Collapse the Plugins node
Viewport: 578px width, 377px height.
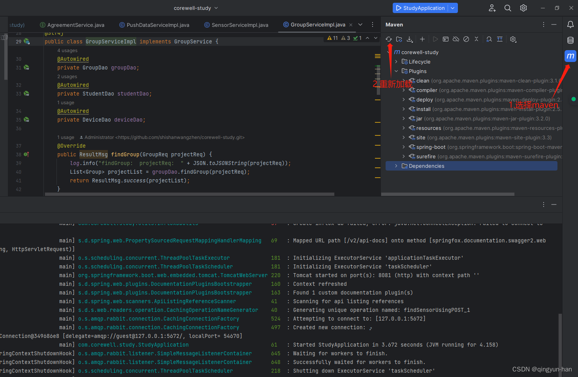tap(396, 71)
